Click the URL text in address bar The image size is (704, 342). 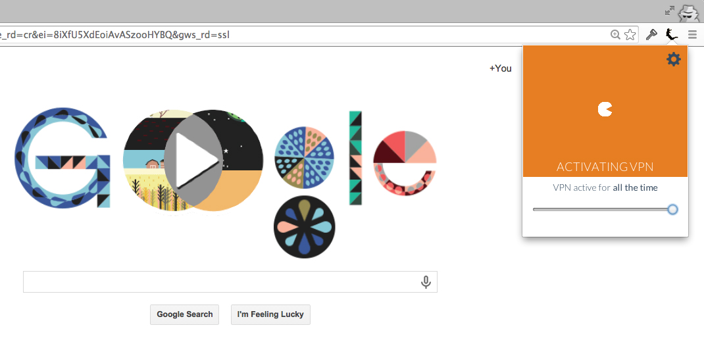coord(115,35)
